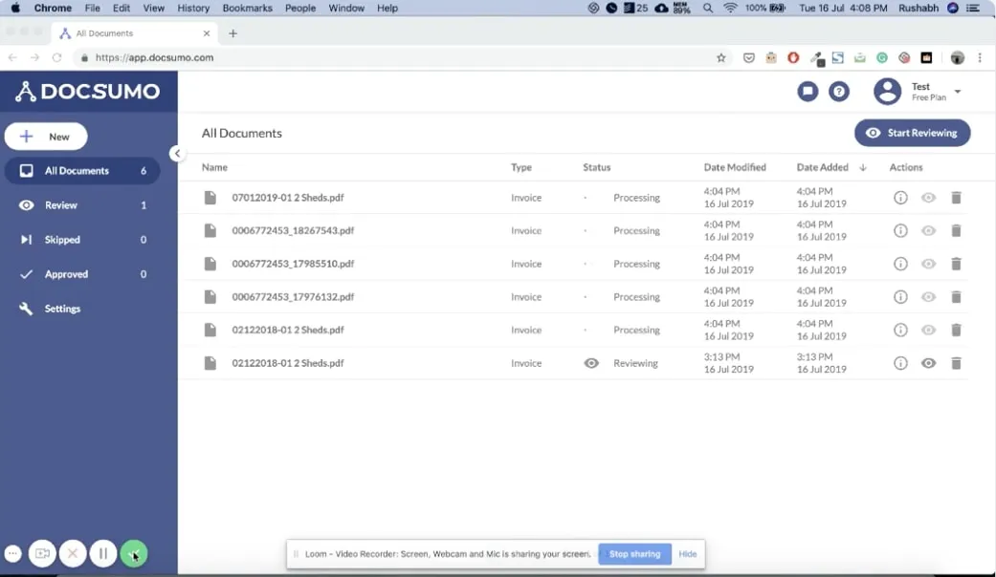Finish the Loom recording with green button
The height and width of the screenshot is (577, 996).
133,553
